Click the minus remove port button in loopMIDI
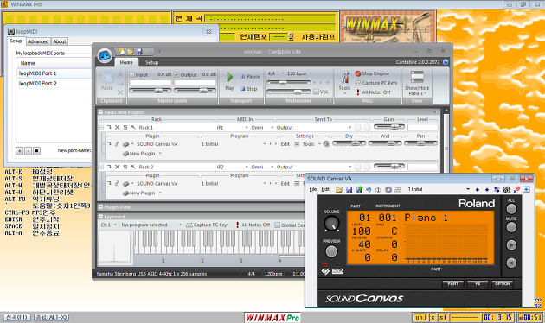Image resolution: width=545 pixels, height=323 pixels. tap(29, 150)
